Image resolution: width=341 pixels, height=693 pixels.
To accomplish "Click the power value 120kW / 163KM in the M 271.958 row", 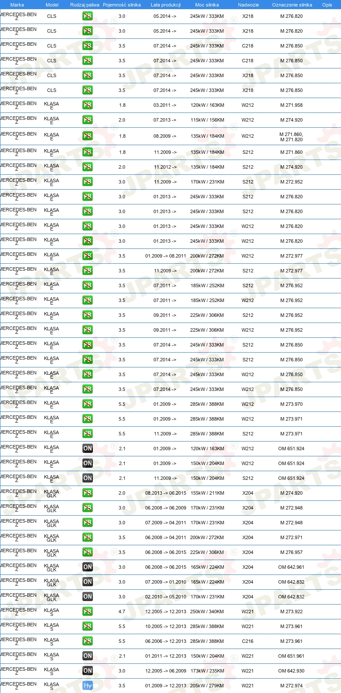I will 207,105.
